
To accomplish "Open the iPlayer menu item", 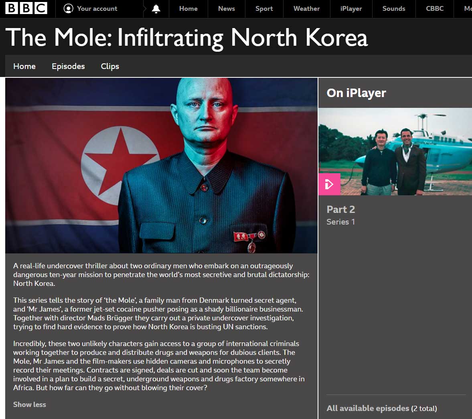I will tap(350, 8).
